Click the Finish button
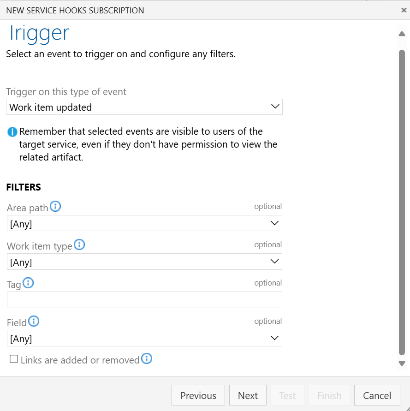This screenshot has height=411, width=410. click(x=329, y=395)
